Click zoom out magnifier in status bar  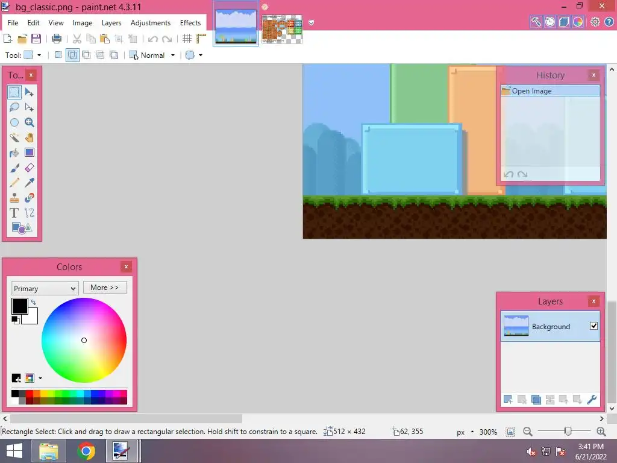[528, 432]
